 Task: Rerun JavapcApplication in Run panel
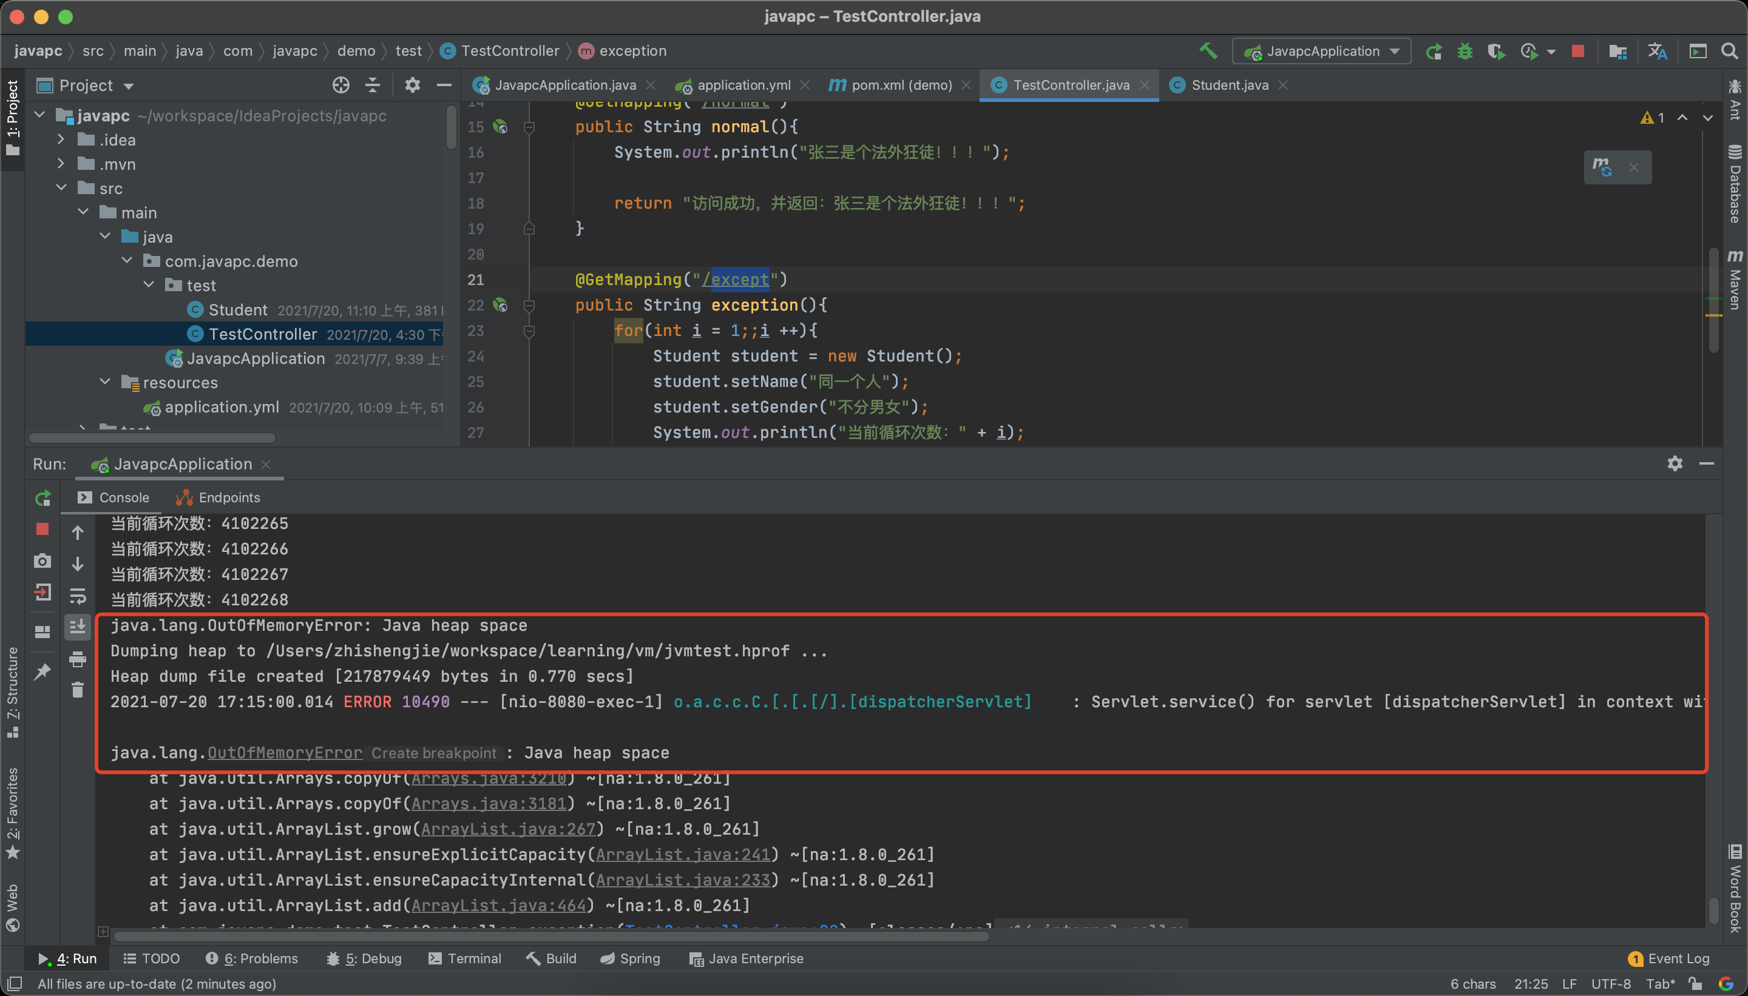pyautogui.click(x=42, y=498)
